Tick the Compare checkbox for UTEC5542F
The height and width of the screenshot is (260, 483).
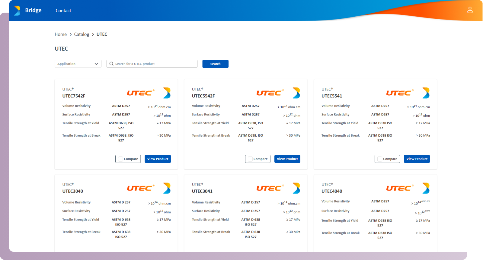click(x=250, y=159)
